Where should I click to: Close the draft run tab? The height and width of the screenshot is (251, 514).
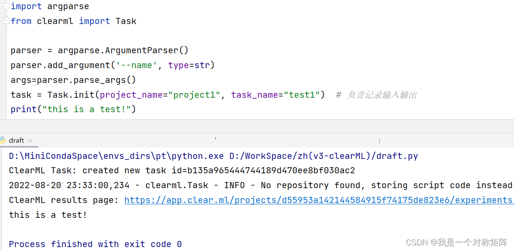[30, 141]
